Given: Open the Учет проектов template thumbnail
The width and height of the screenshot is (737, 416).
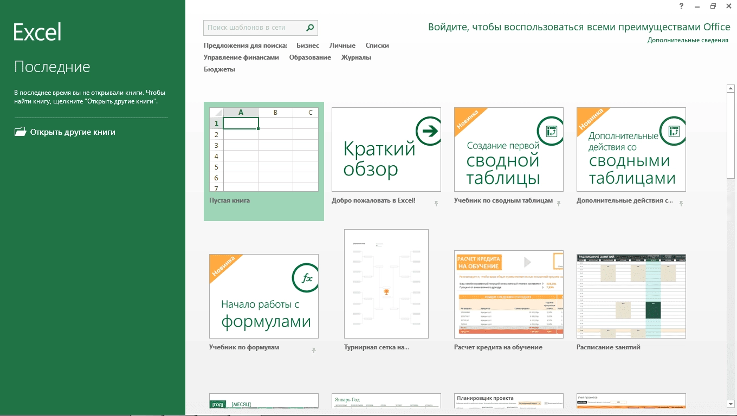Looking at the screenshot, I should [x=631, y=401].
